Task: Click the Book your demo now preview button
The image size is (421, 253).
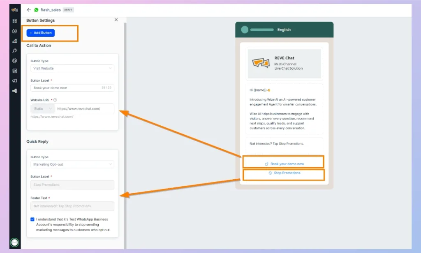Action: point(284,164)
